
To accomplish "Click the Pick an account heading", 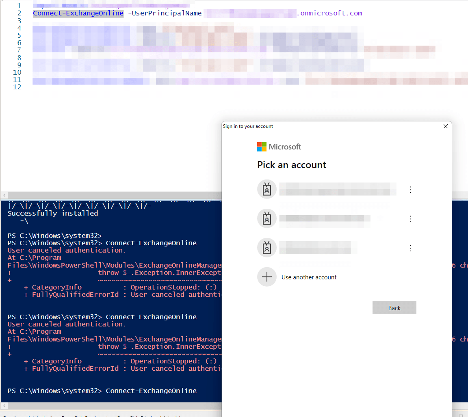I will click(x=291, y=165).
